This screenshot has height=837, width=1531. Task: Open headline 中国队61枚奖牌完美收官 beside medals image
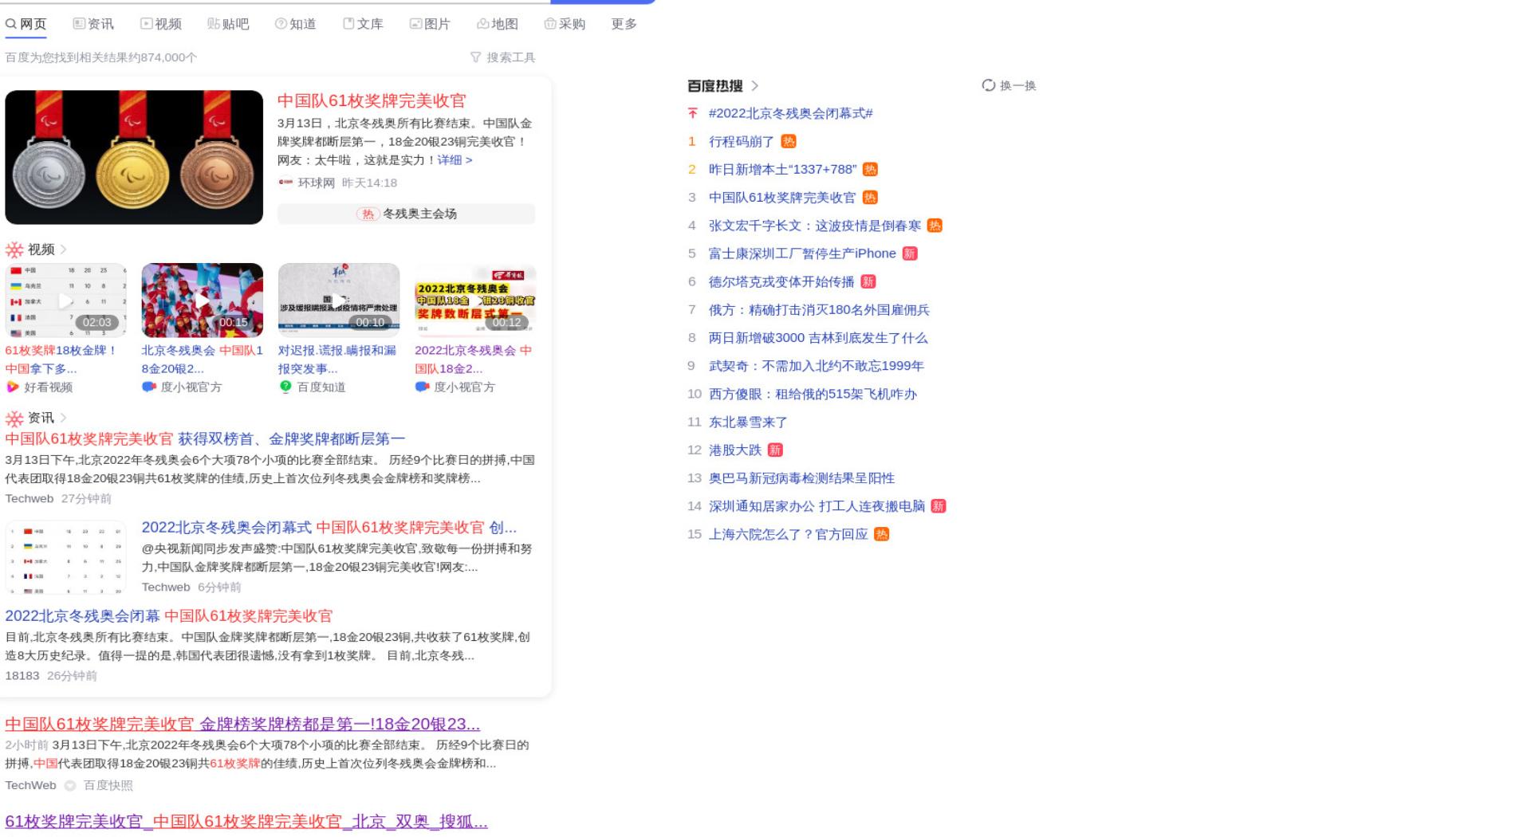click(372, 100)
